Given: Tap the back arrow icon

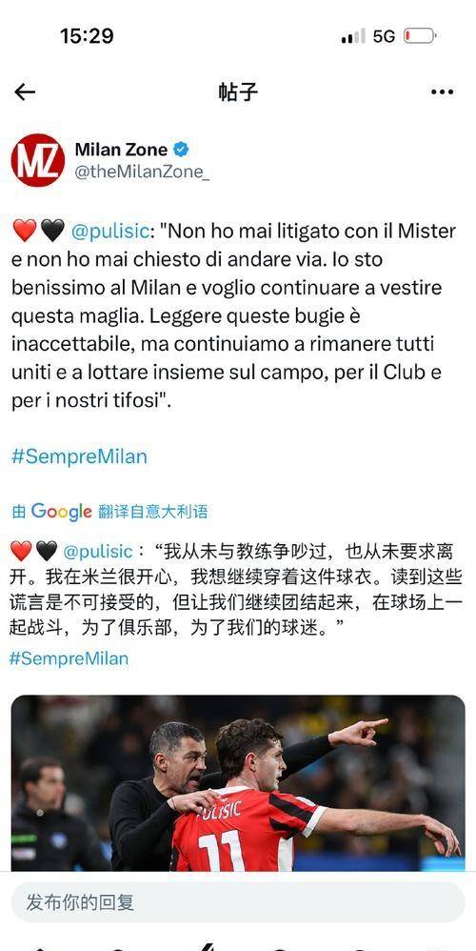Looking at the screenshot, I should [25, 92].
